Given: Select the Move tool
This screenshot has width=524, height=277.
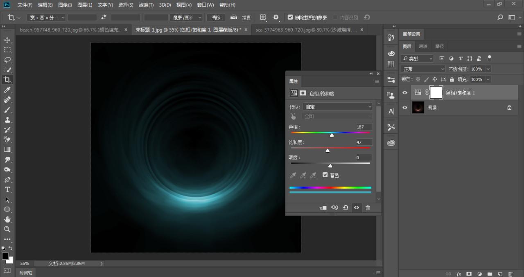Looking at the screenshot, I should click(7, 40).
